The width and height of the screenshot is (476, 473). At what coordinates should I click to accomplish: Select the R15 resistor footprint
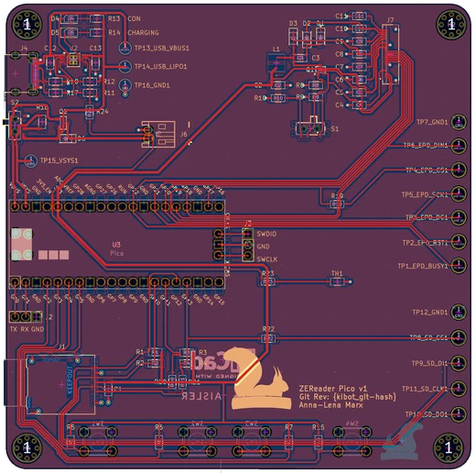(x=318, y=442)
